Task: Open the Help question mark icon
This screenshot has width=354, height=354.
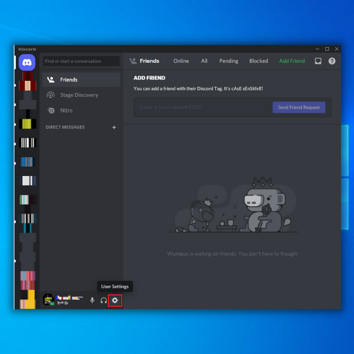Action: (332, 61)
